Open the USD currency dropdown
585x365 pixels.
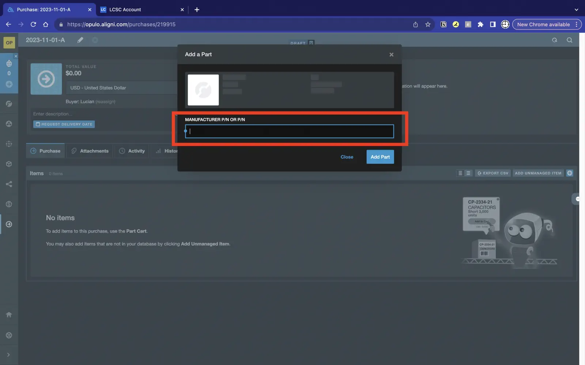121,88
